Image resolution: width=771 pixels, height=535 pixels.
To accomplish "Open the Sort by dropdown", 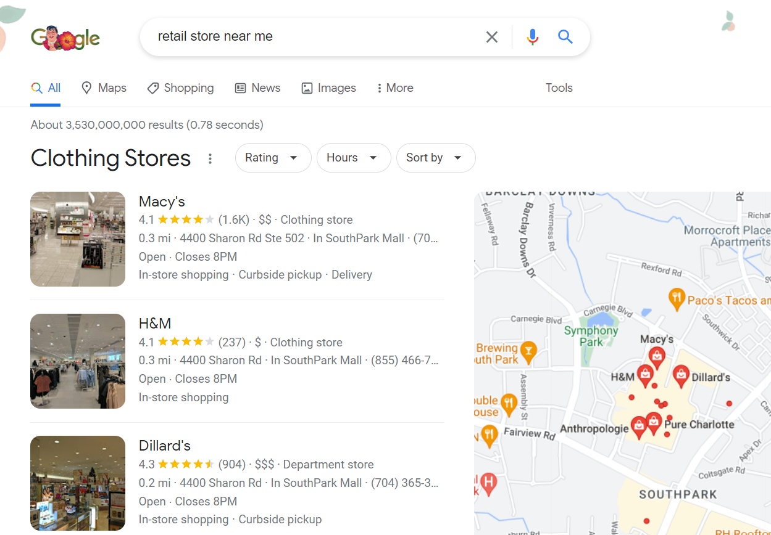I will coord(436,158).
